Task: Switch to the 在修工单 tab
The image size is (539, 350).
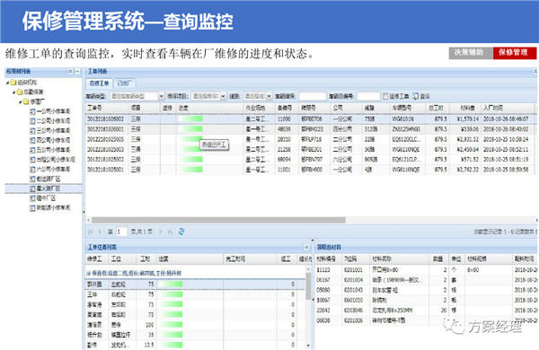Action: coord(99,83)
